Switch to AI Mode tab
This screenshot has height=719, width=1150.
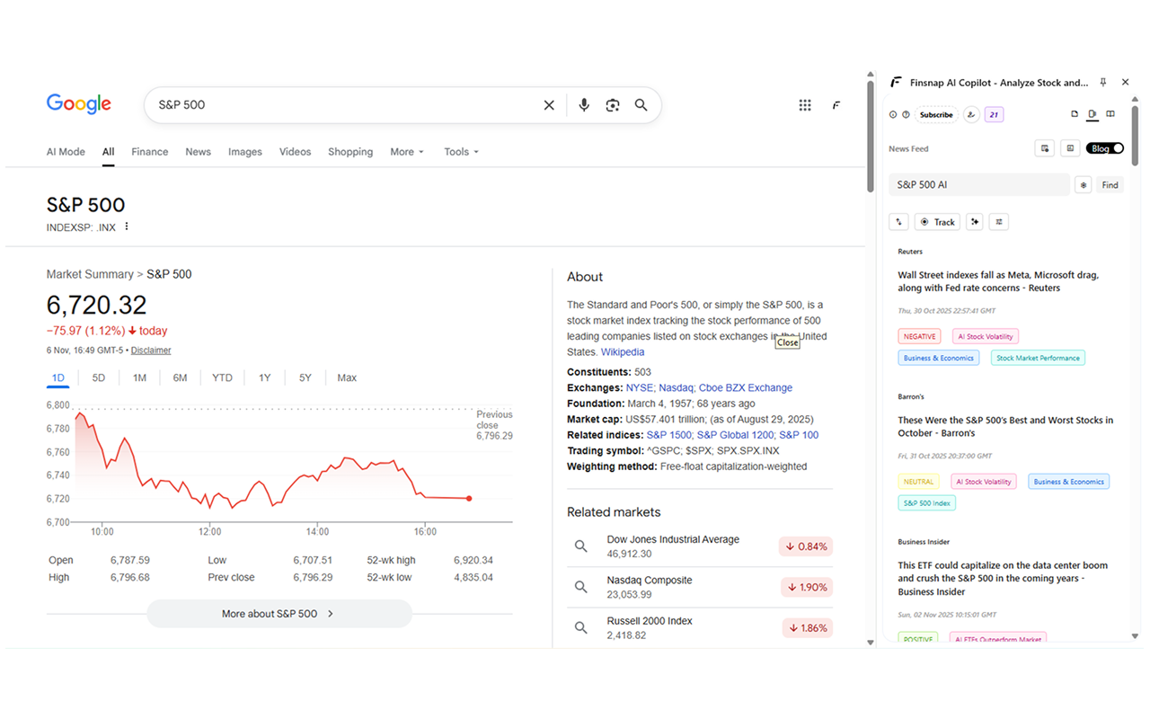66,152
